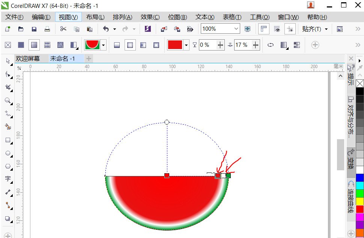Select the Zoom tool magnifier
This screenshot has height=238, width=364.
tap(8, 101)
